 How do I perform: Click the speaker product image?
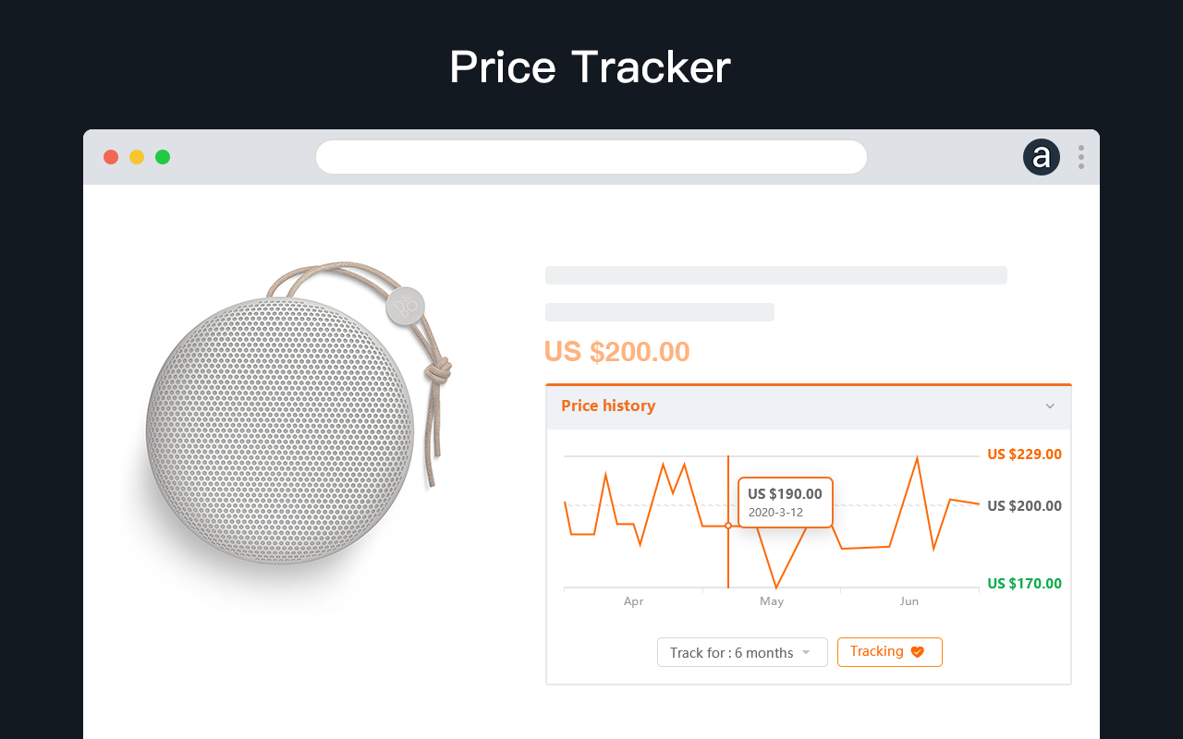click(277, 434)
